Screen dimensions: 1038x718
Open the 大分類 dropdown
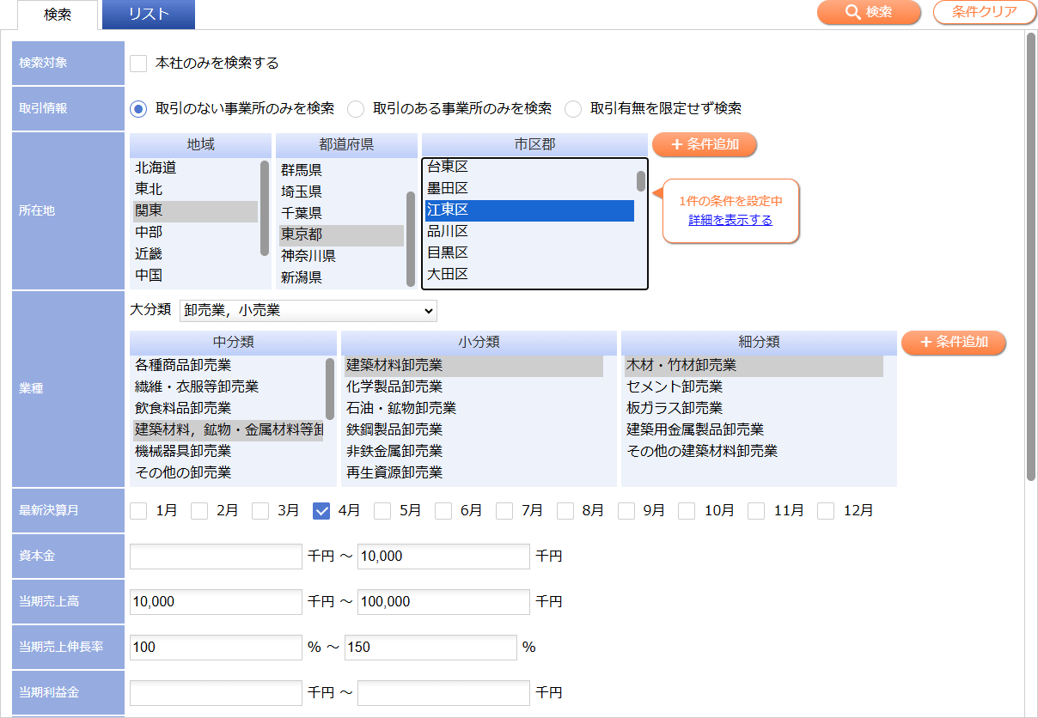click(x=308, y=310)
